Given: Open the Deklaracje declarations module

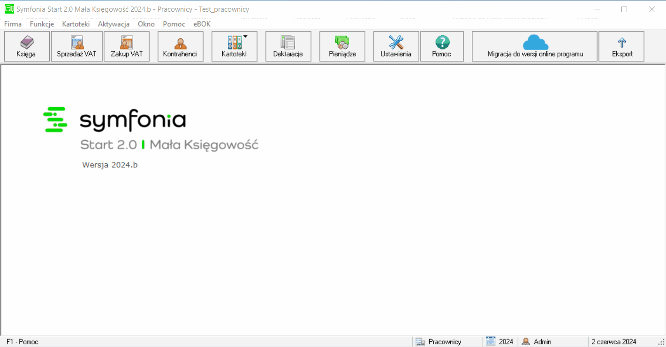Looking at the screenshot, I should click(x=288, y=46).
